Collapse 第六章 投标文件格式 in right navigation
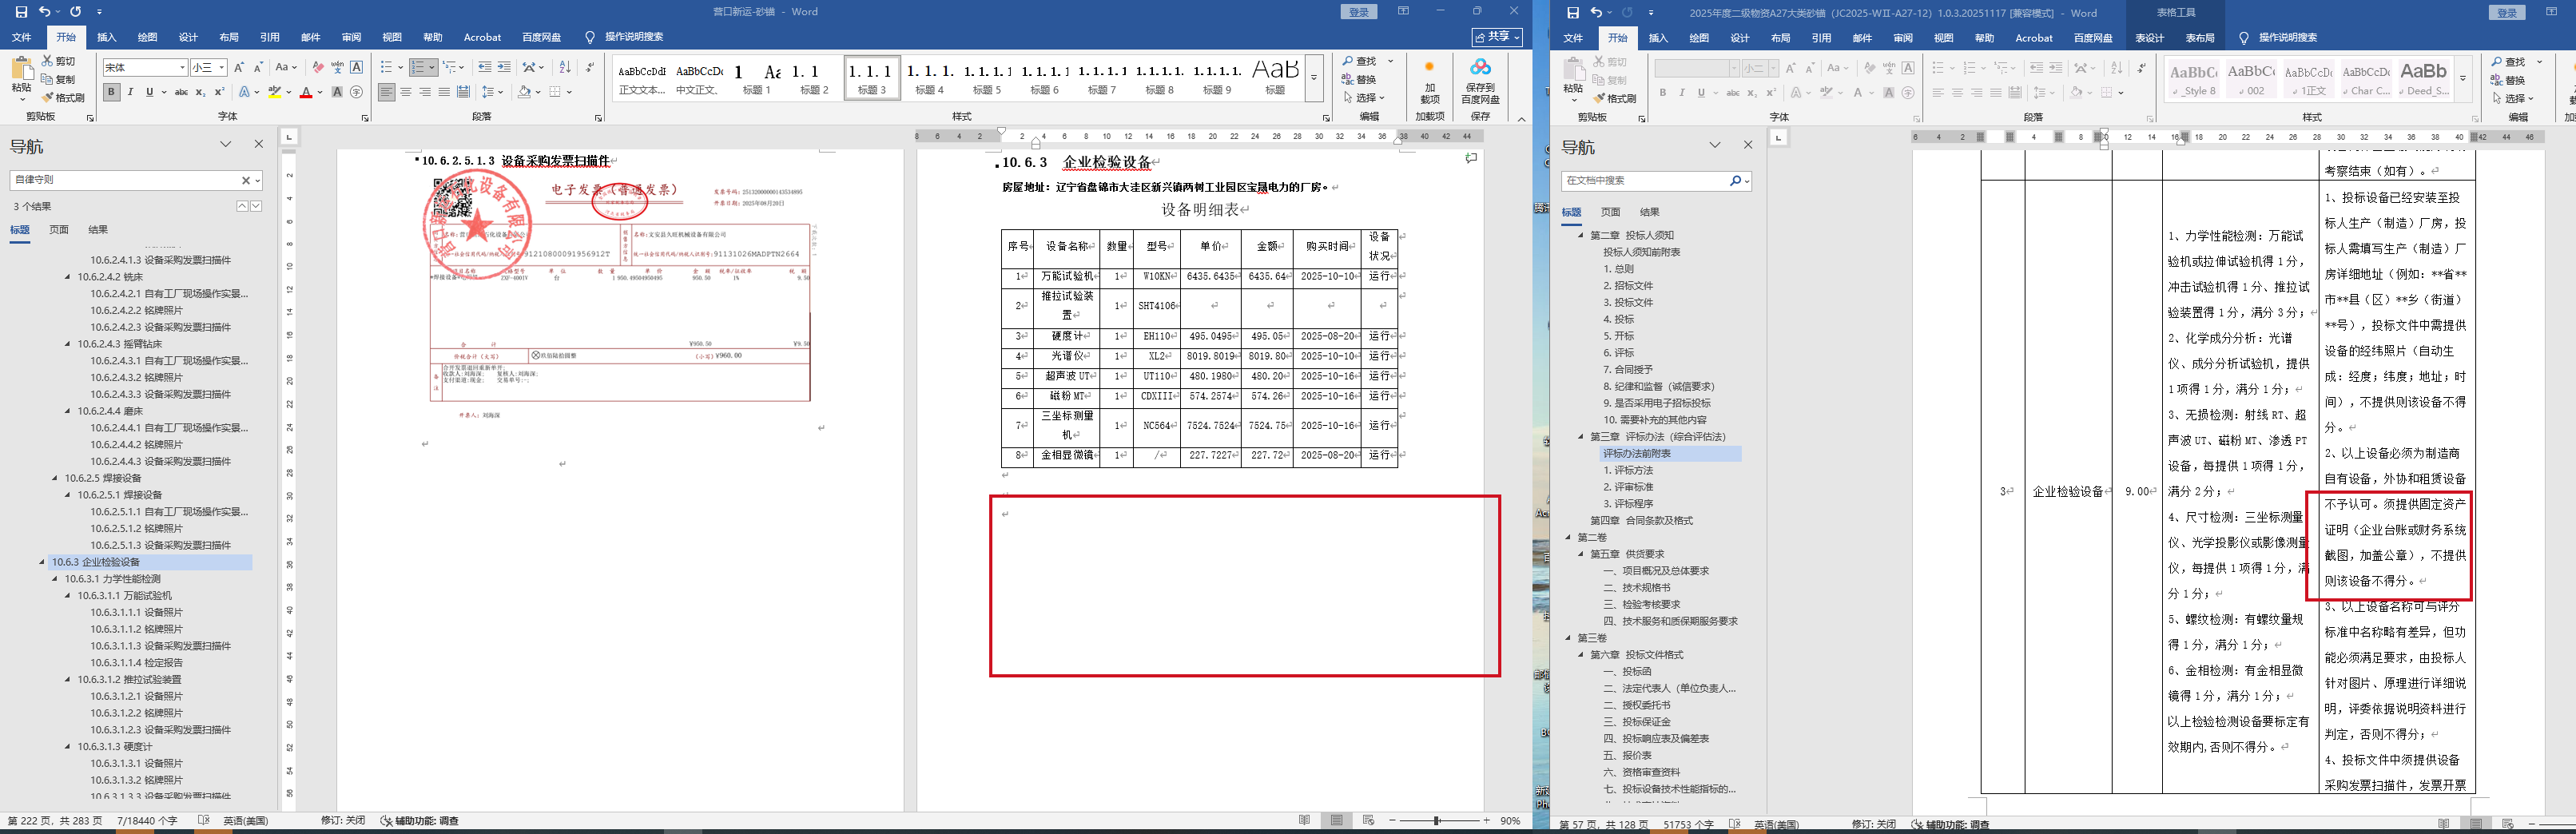 tap(1581, 655)
